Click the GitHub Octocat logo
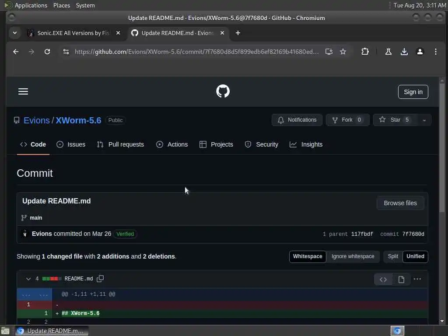Image resolution: width=448 pixels, height=336 pixels. point(223,91)
